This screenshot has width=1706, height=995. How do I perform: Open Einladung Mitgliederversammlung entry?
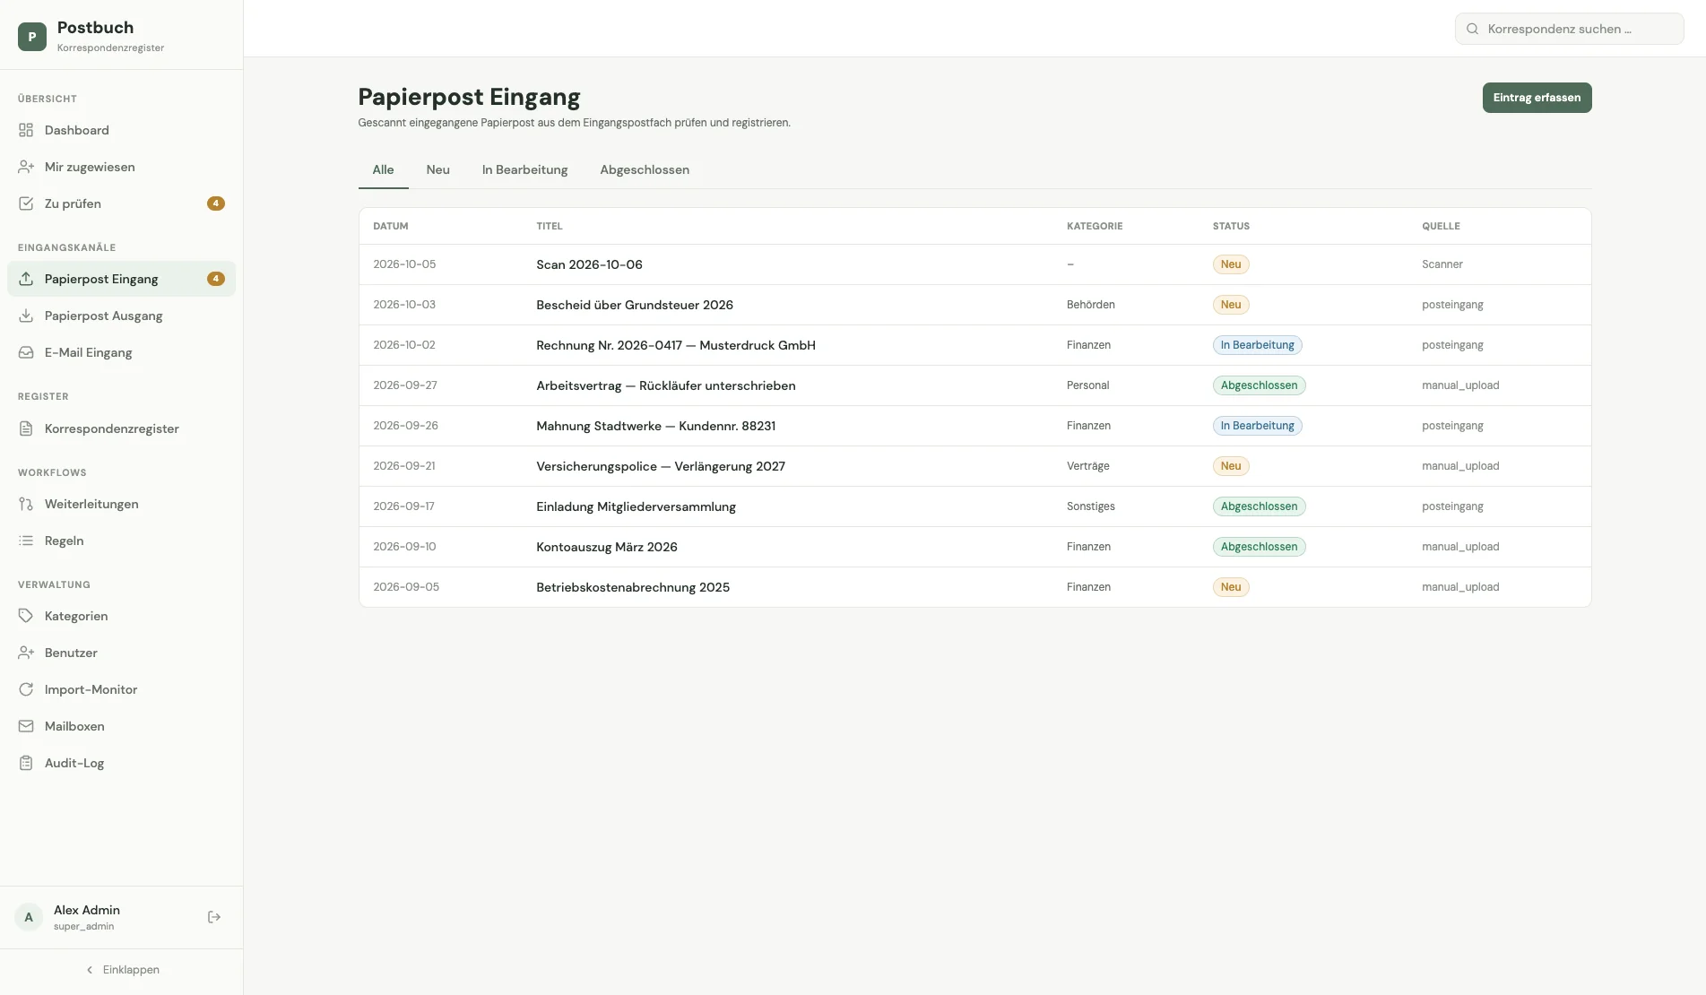pyautogui.click(x=974, y=506)
